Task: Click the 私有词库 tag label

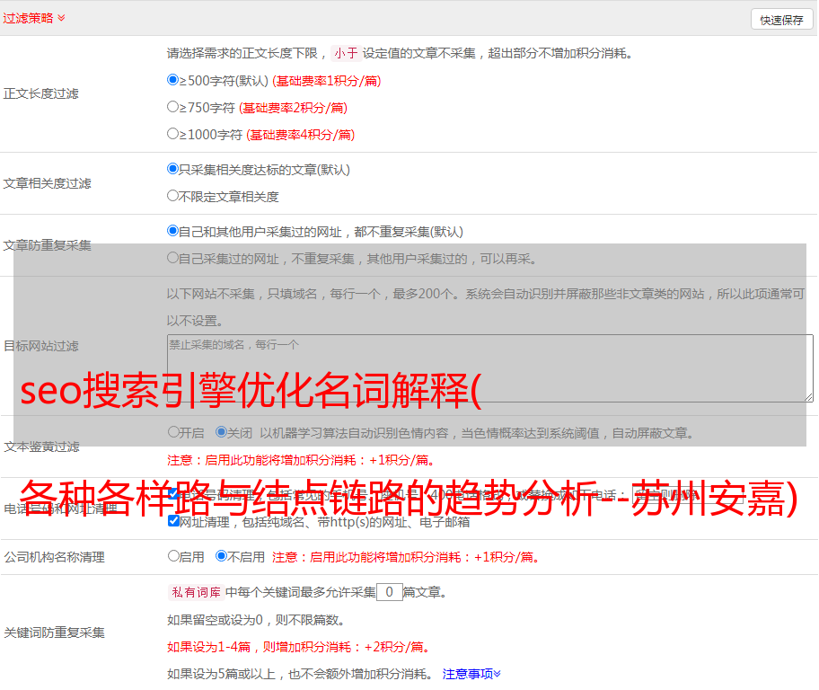Action: 197,592
